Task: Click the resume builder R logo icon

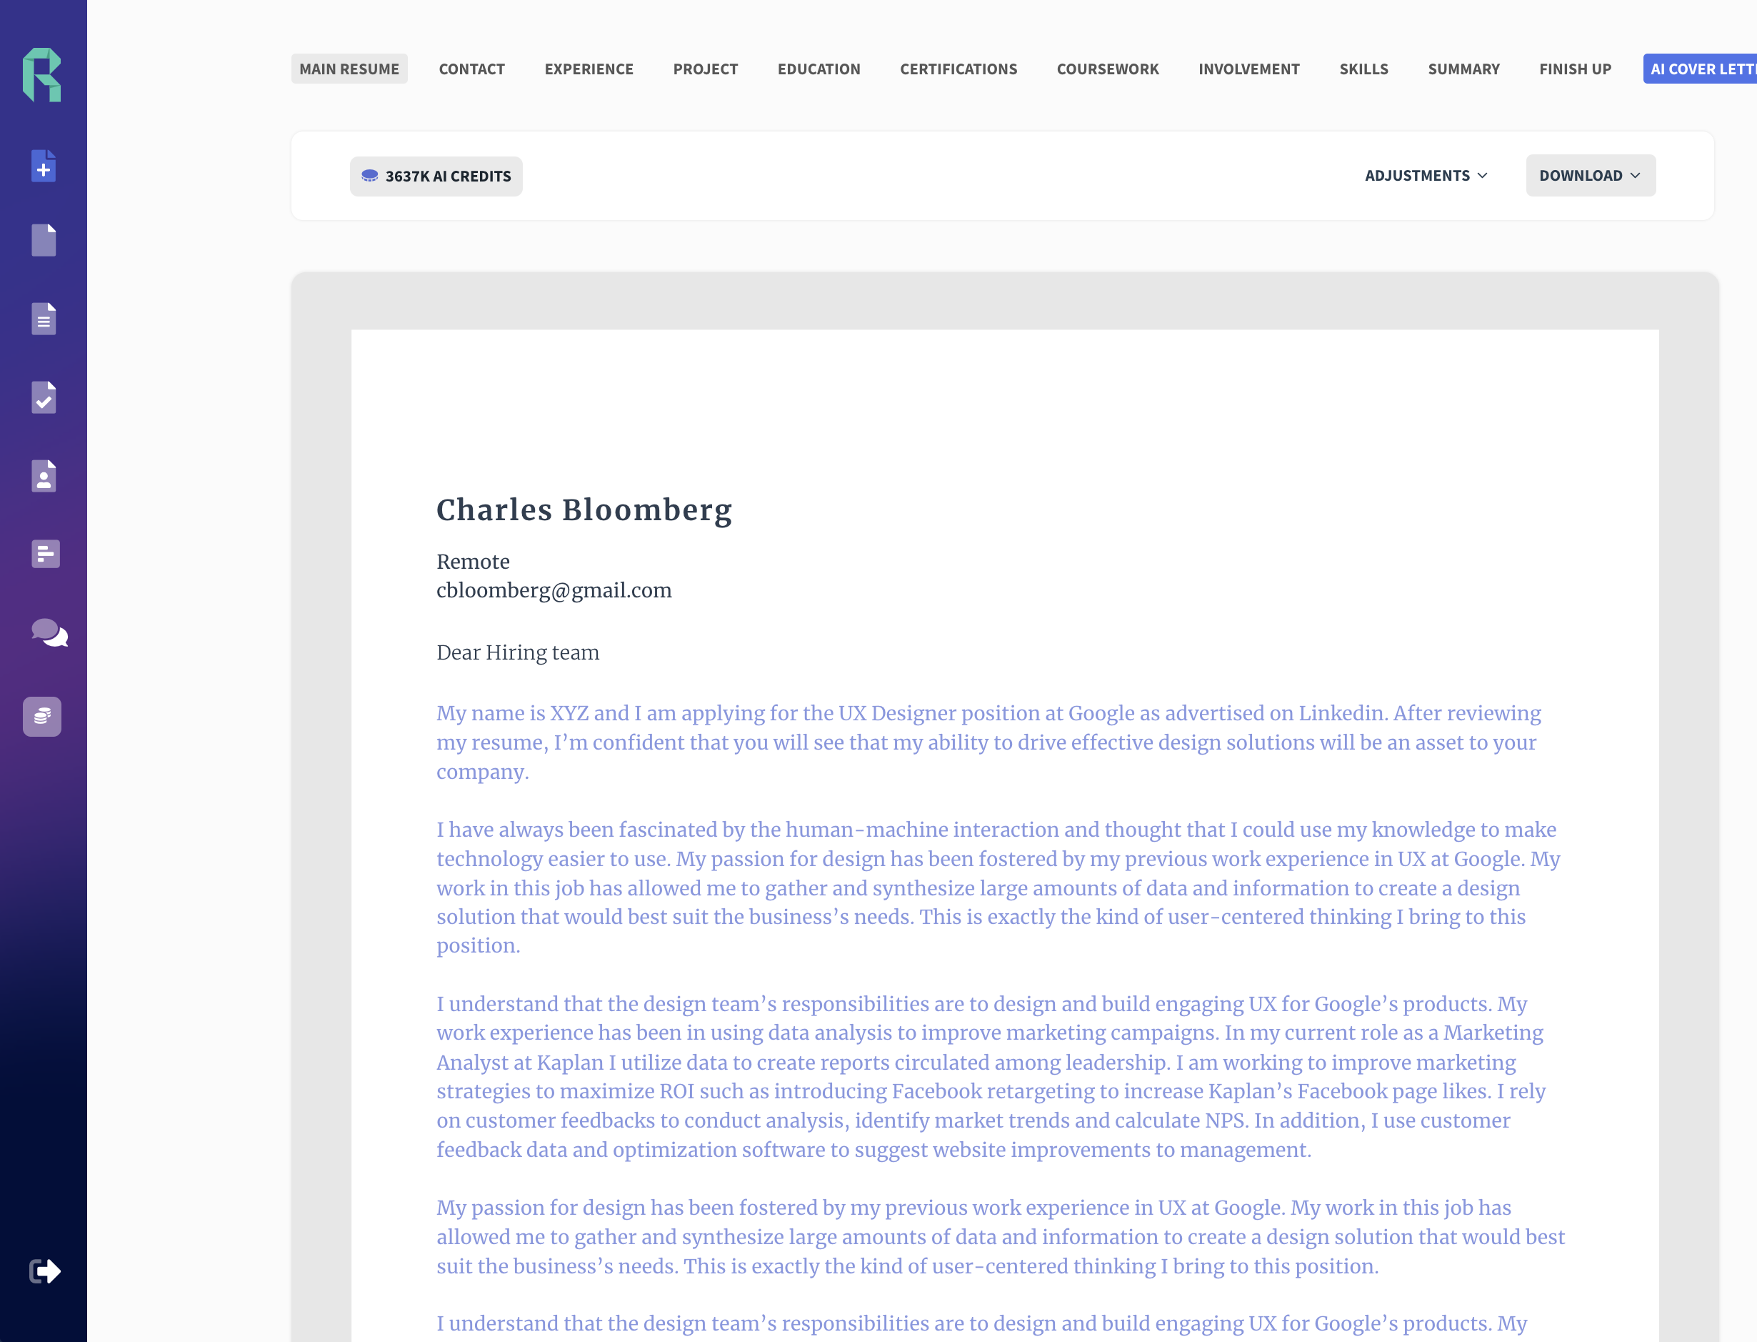Action: [x=41, y=74]
